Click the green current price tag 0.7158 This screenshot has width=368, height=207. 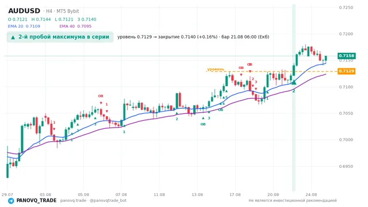346,56
